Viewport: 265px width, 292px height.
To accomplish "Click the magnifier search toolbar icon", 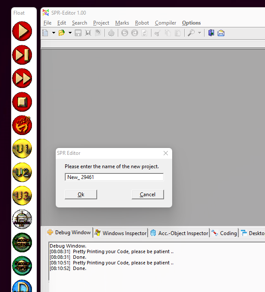I will 191,33.
